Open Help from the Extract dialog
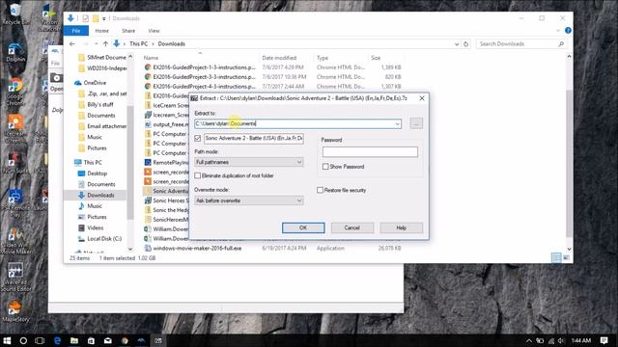The width and height of the screenshot is (618, 347). coord(402,227)
